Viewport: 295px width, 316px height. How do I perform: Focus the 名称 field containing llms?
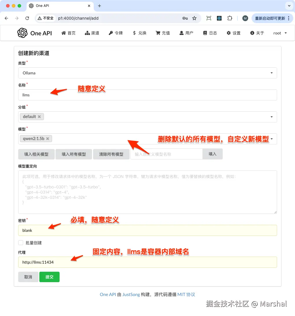147,95
